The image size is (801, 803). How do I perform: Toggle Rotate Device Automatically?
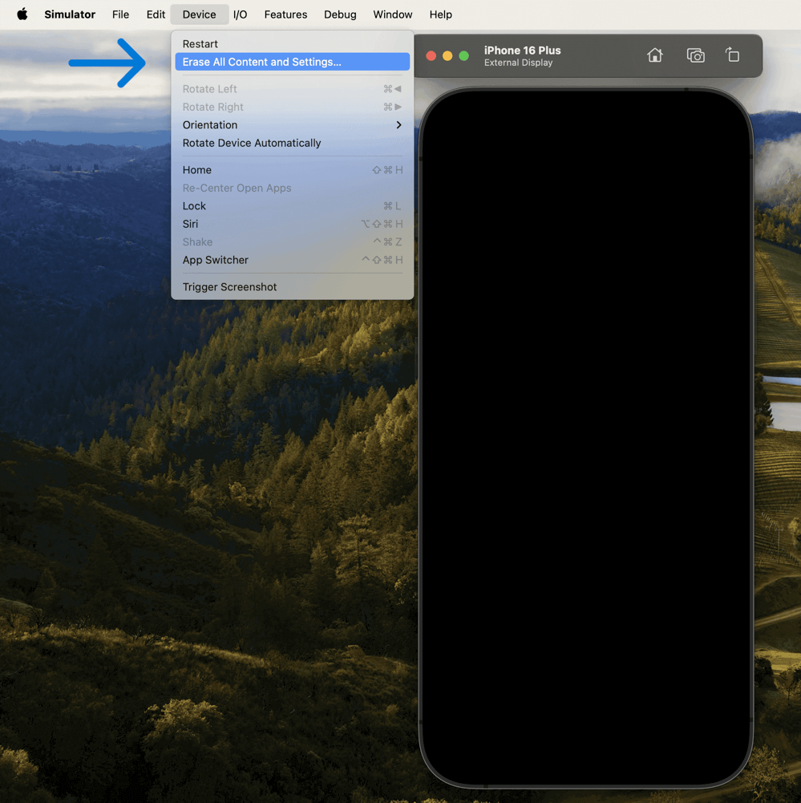[252, 143]
